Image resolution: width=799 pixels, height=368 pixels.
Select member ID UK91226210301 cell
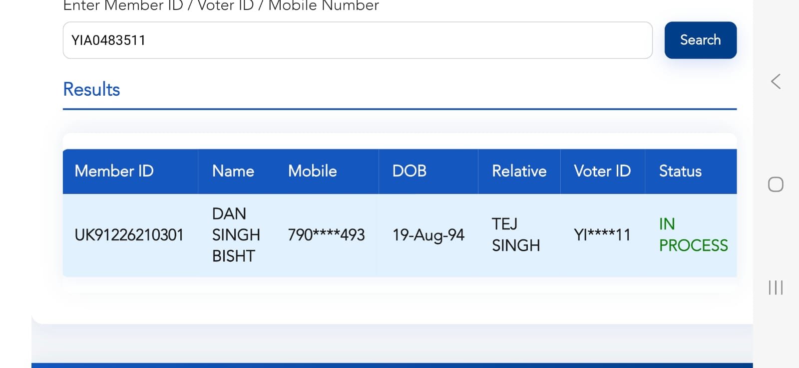(x=129, y=235)
